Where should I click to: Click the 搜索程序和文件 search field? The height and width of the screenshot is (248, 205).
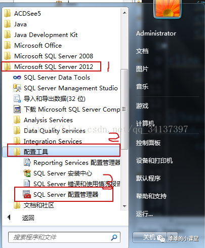[64, 237]
